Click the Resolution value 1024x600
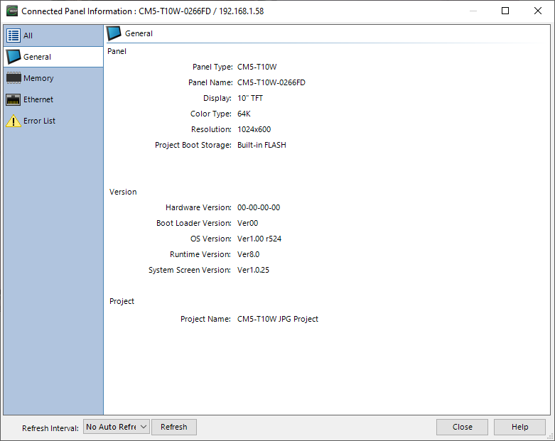Viewport: 555px width, 441px height. 254,129
